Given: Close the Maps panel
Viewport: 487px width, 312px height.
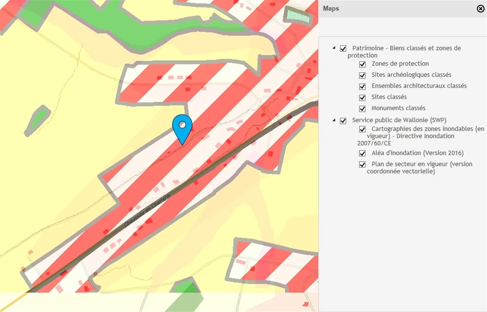Looking at the screenshot, I should tap(480, 9).
